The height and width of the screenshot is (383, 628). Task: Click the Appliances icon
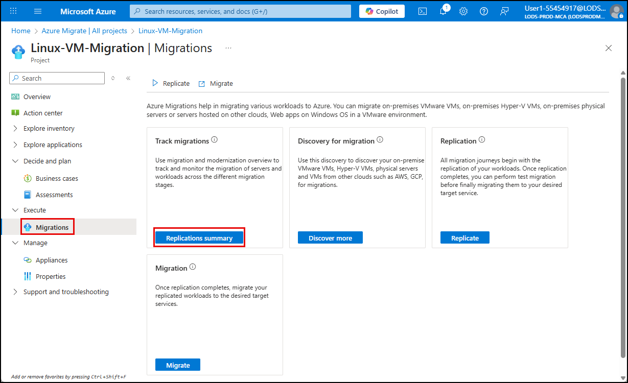[28, 260]
